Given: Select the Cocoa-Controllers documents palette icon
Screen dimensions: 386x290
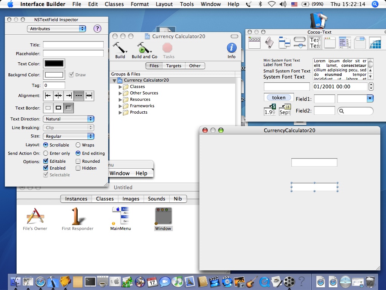Looking at the screenshot, I should tap(284, 43).
